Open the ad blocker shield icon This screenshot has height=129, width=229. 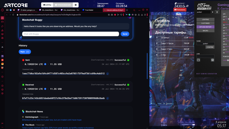click(x=115, y=15)
